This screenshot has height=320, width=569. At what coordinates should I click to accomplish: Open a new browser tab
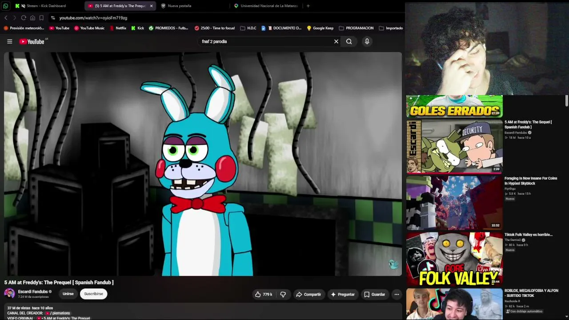308,6
